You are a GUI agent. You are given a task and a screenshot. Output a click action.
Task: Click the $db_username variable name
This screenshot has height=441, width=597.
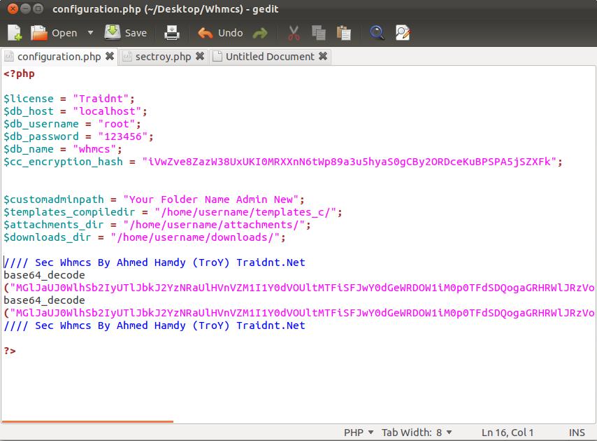pyautogui.click(x=41, y=124)
